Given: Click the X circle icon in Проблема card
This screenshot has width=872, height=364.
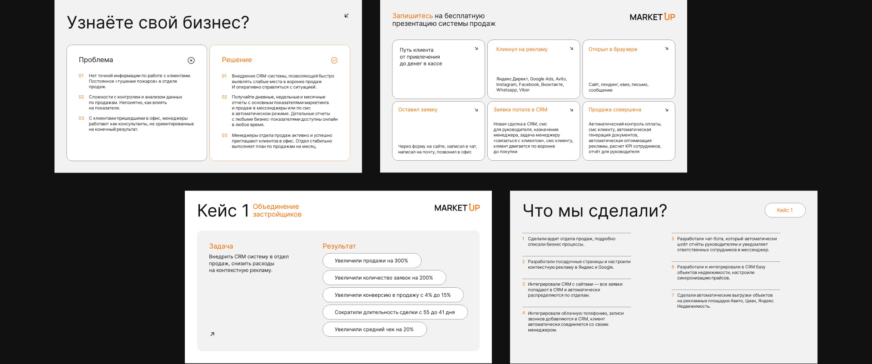Looking at the screenshot, I should 191,60.
